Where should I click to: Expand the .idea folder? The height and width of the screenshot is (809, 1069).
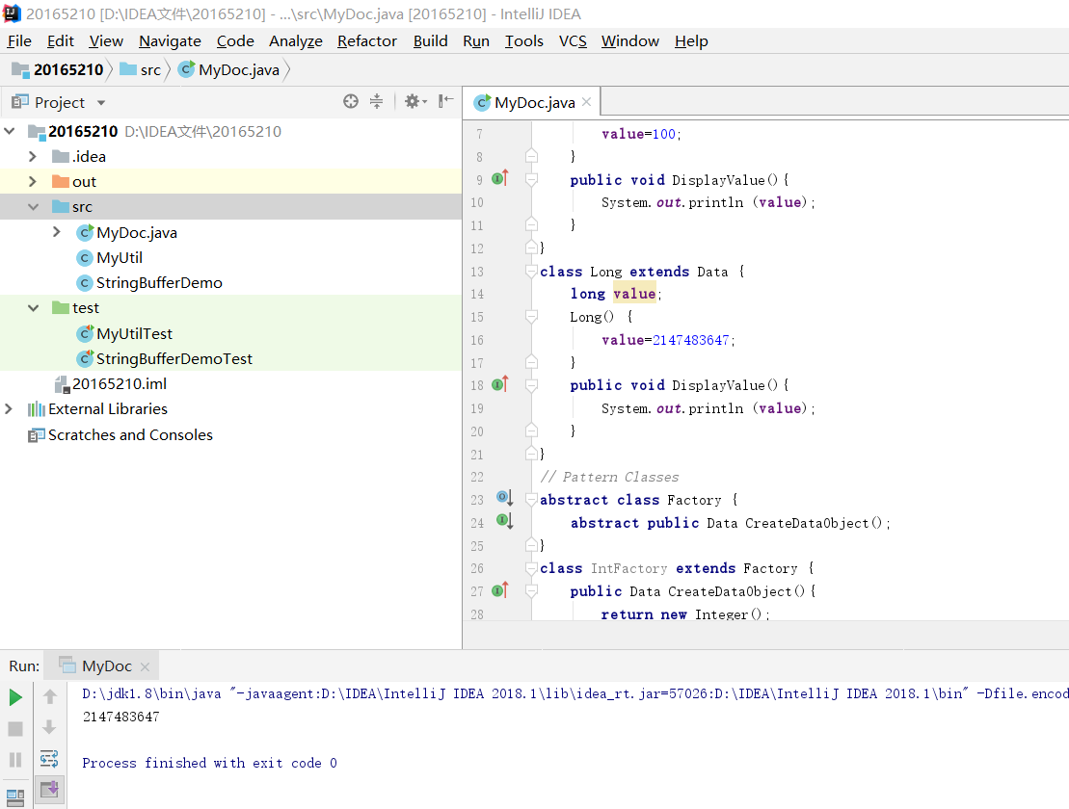(x=33, y=156)
